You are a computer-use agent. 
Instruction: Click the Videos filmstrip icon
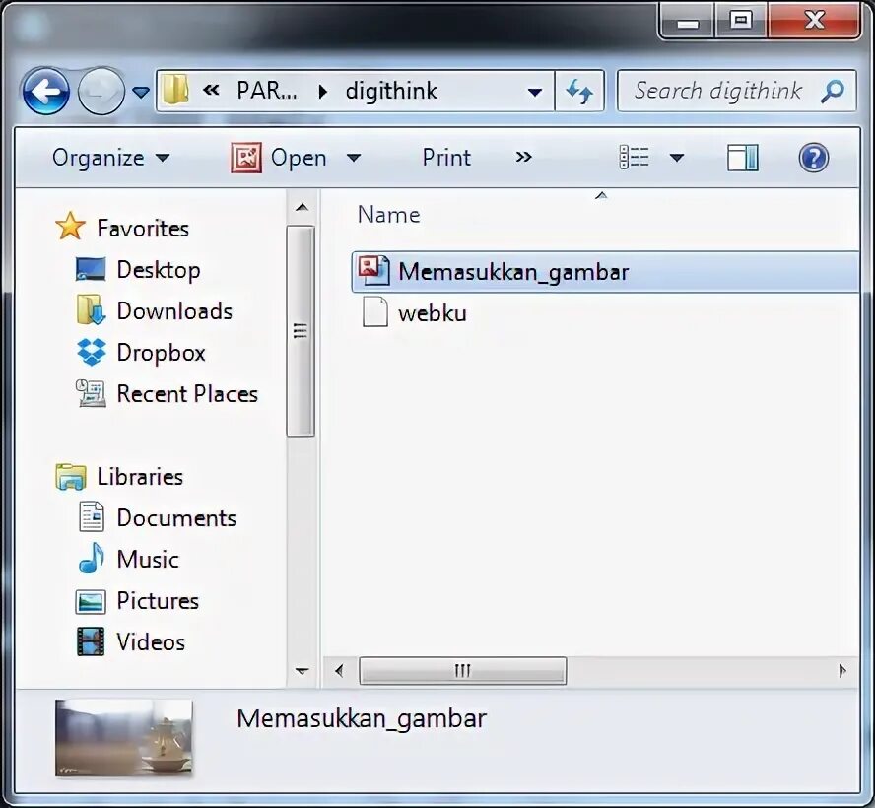coord(91,641)
